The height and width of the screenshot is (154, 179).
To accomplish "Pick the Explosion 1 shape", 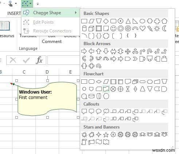I will pos(84,134).
